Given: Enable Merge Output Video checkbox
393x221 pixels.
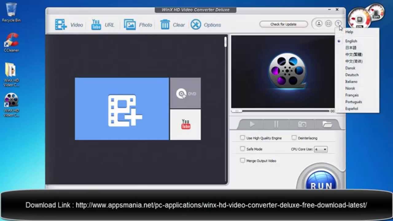Looking at the screenshot, I should pos(243,161).
